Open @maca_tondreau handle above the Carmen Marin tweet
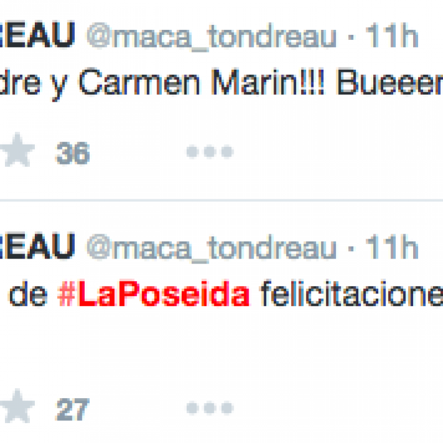 pyautogui.click(x=212, y=36)
